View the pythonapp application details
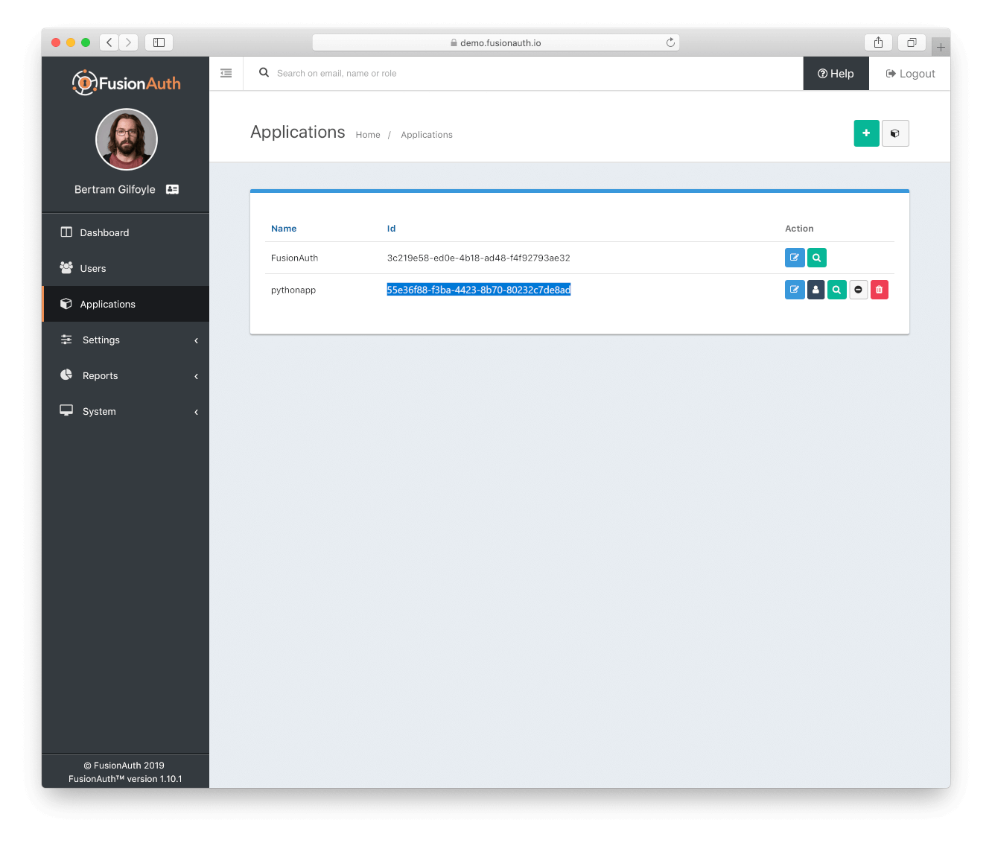This screenshot has height=843, width=992. pyautogui.click(x=837, y=290)
